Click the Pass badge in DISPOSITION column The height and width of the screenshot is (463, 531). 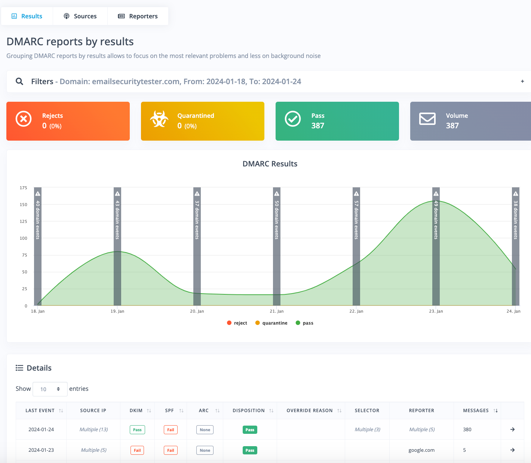click(x=250, y=429)
